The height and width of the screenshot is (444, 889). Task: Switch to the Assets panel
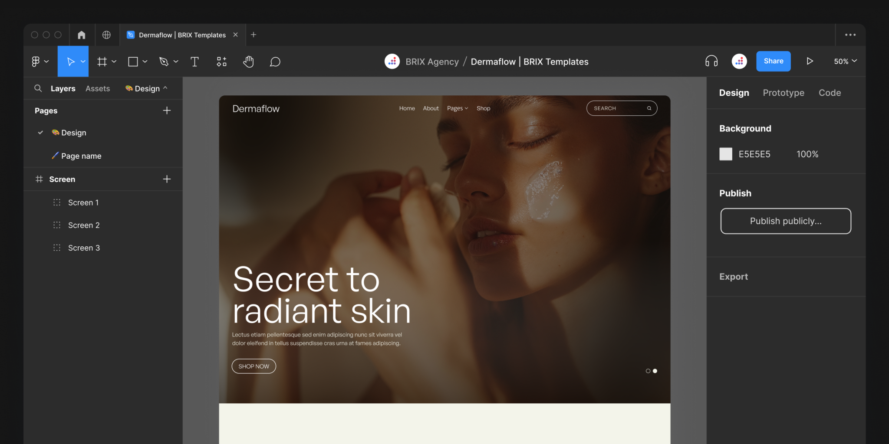click(x=97, y=88)
